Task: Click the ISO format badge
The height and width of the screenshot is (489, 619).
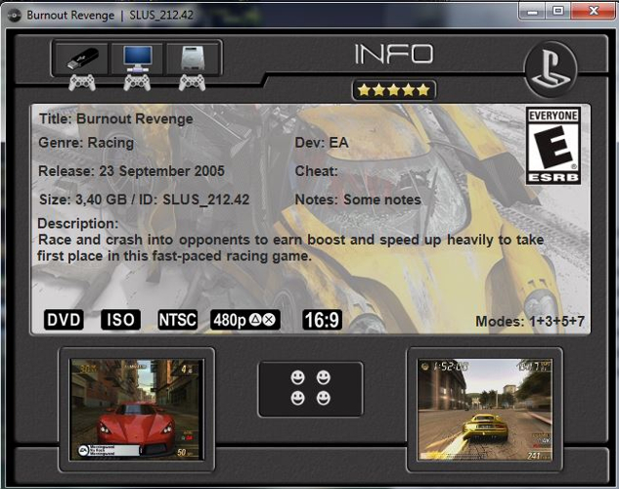Action: tap(120, 320)
